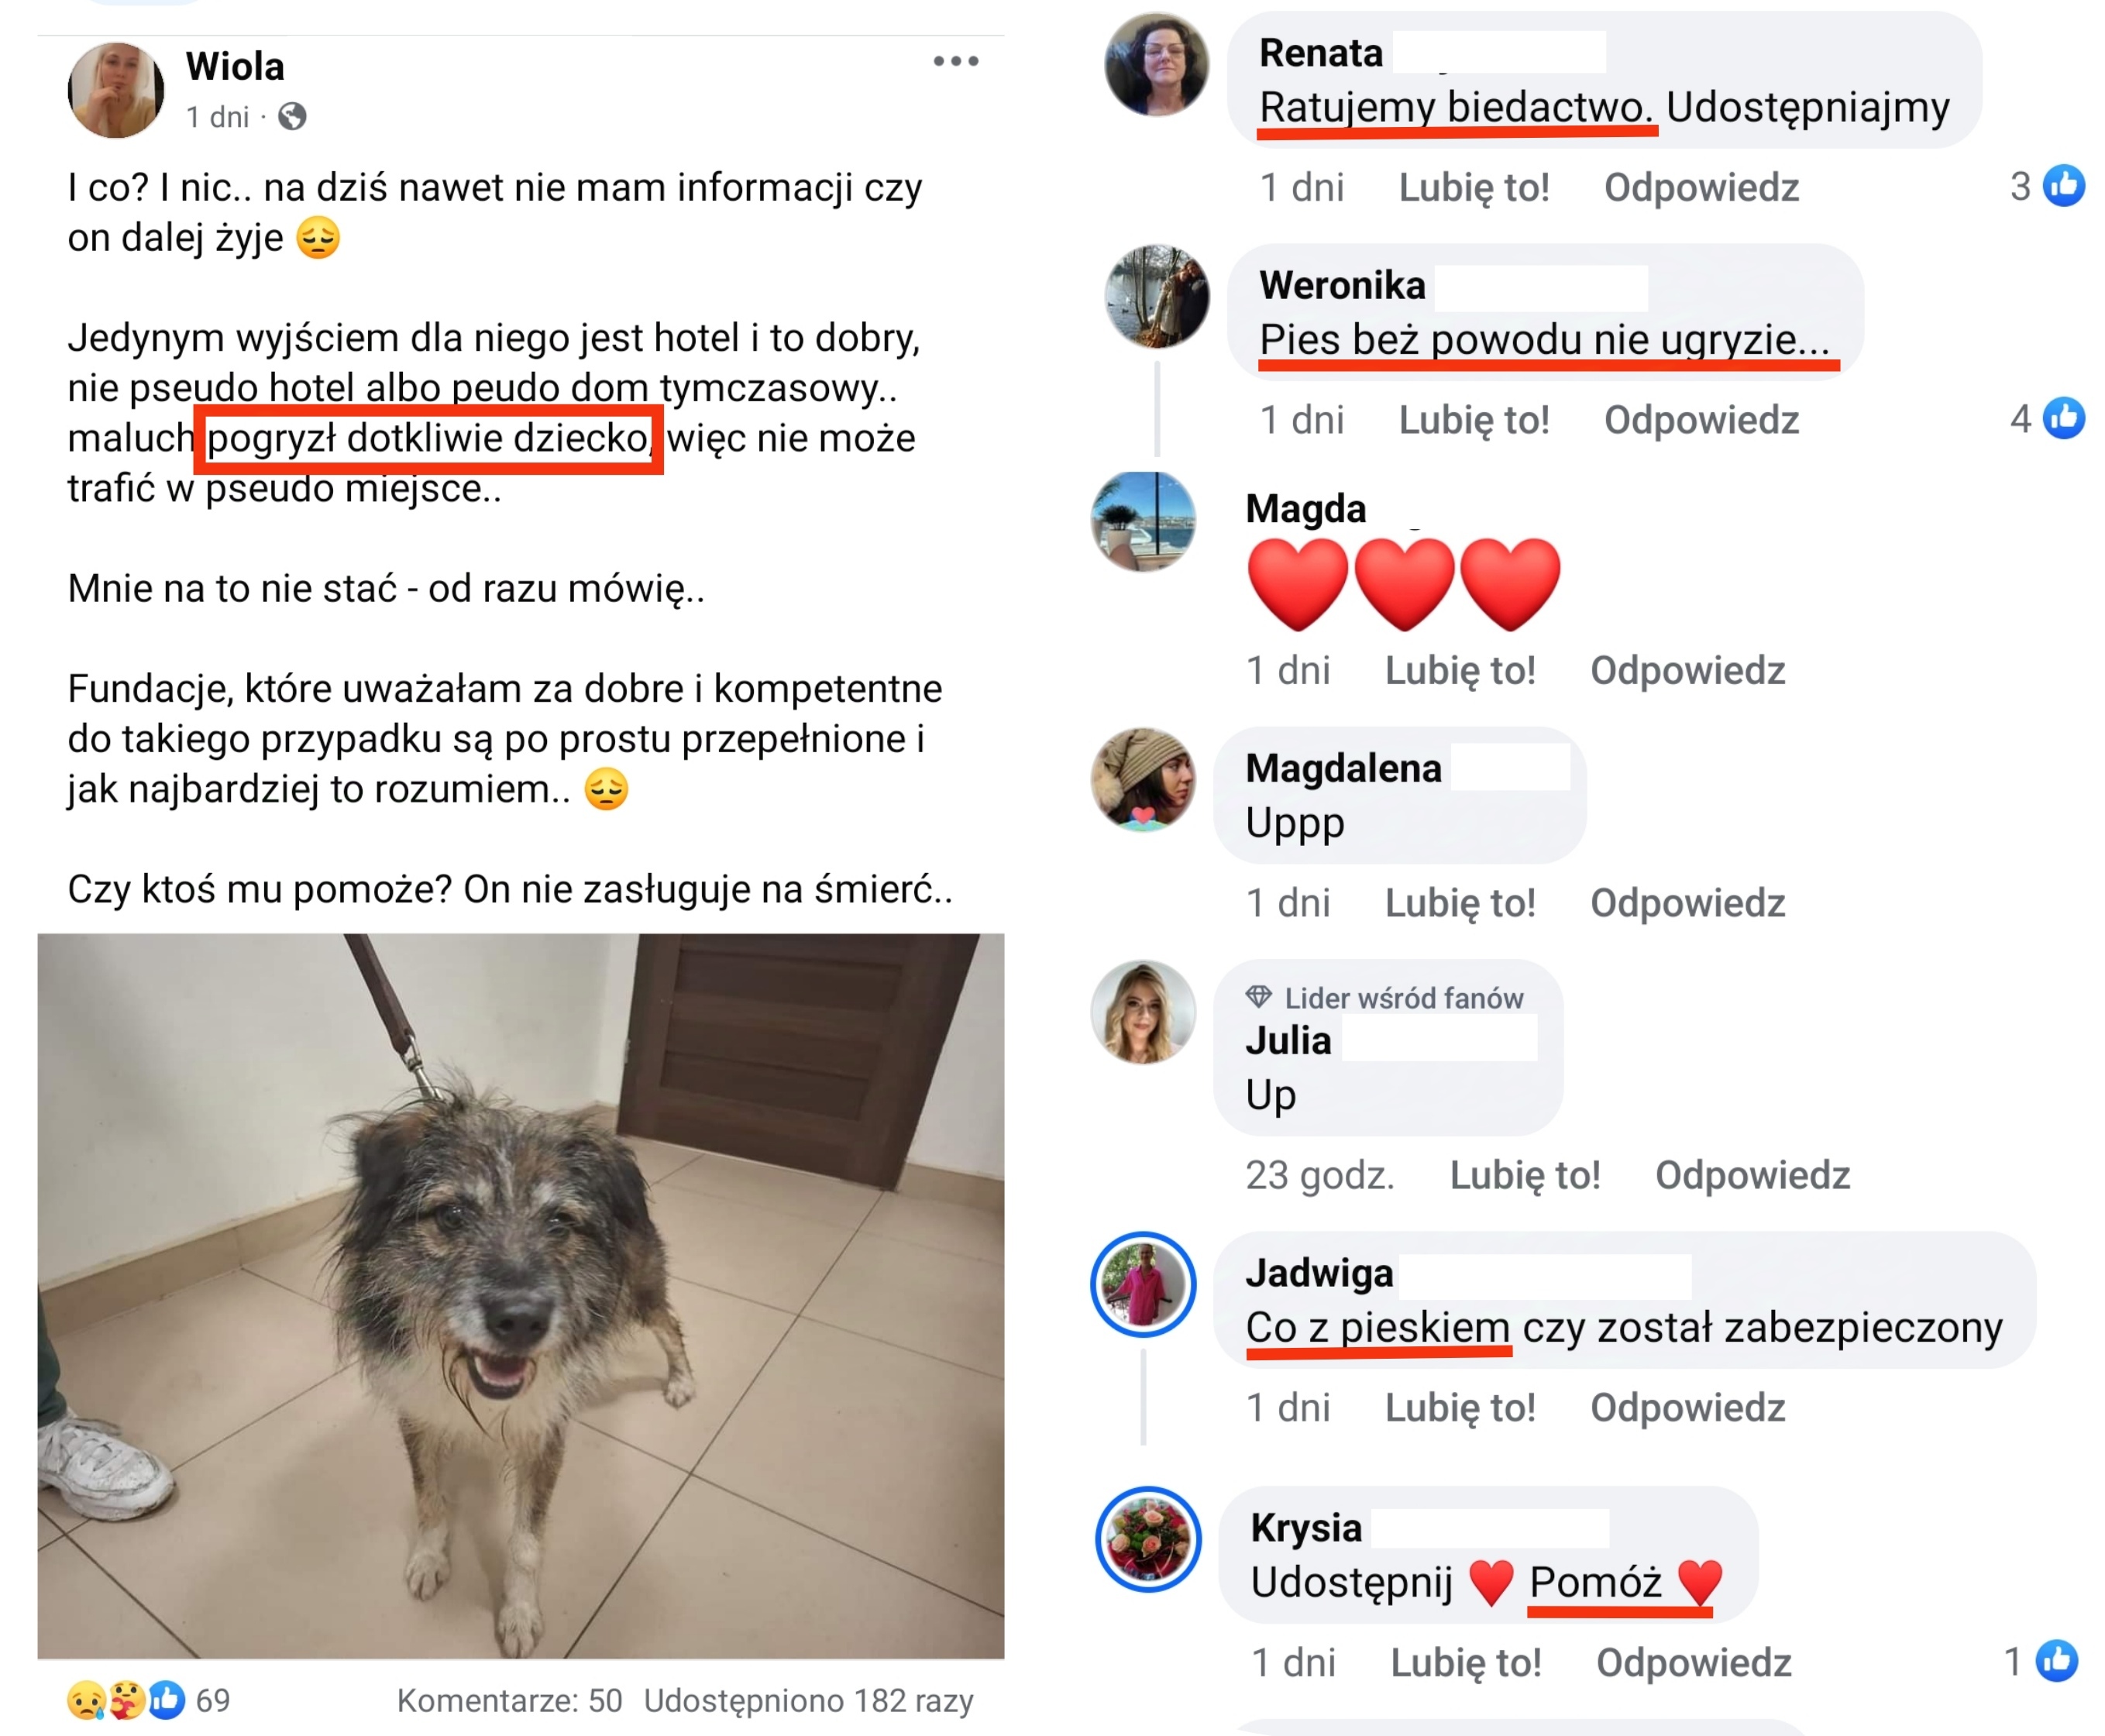Reply to Krysia's comment with Odpowiedz
This screenshot has width=2105, height=1736.
point(1693,1662)
